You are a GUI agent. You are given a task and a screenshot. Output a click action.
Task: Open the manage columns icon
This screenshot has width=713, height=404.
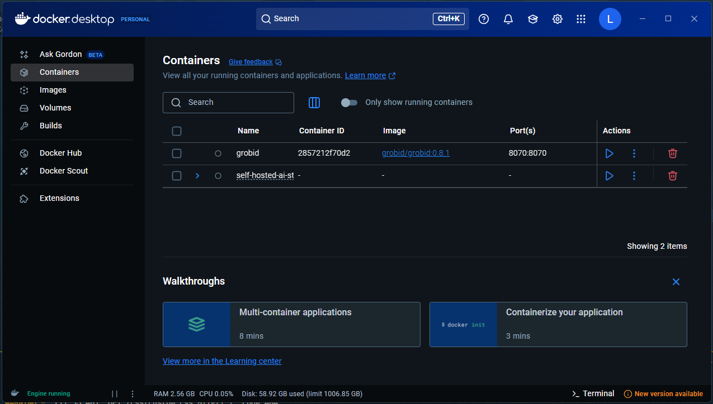pos(314,103)
